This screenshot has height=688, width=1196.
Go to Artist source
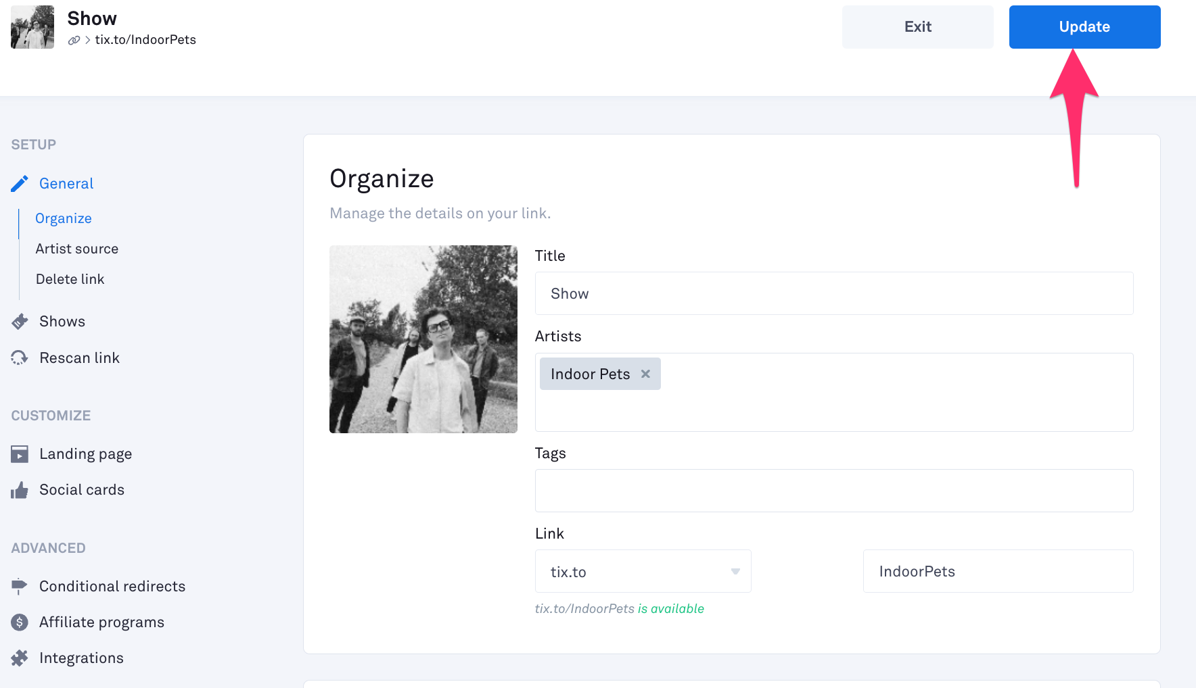(77, 249)
